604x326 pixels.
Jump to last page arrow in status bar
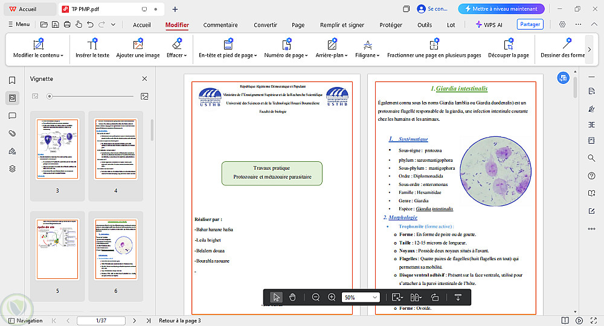pyautogui.click(x=149, y=320)
